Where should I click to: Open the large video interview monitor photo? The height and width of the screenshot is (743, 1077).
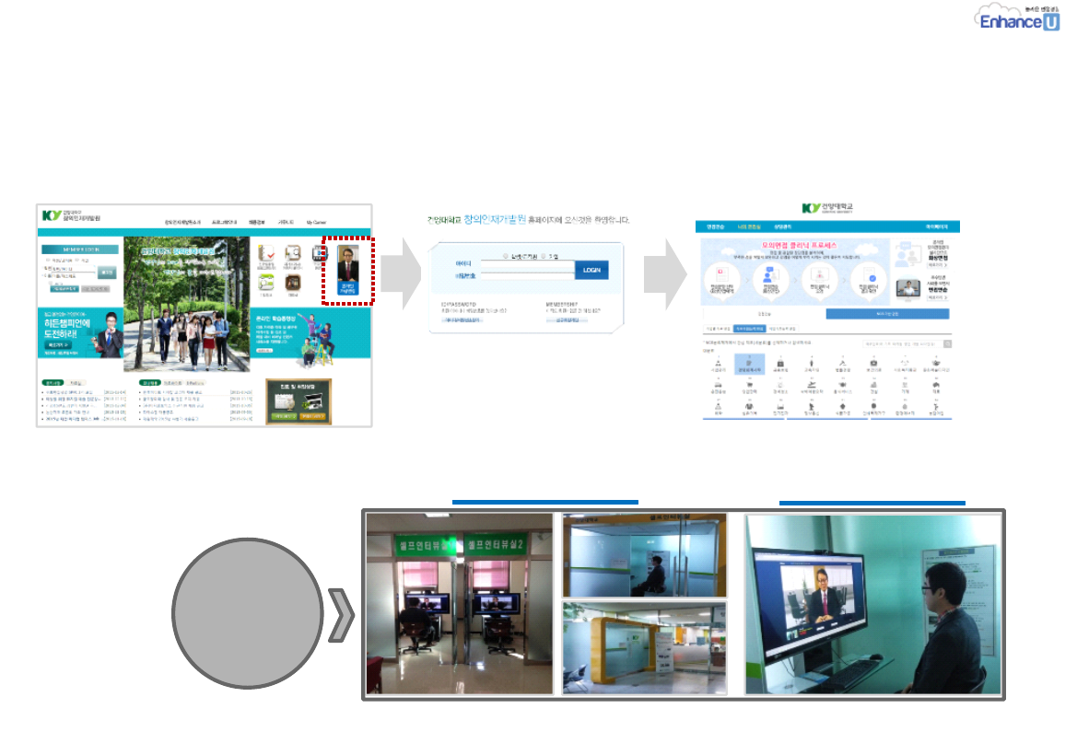coord(872,604)
